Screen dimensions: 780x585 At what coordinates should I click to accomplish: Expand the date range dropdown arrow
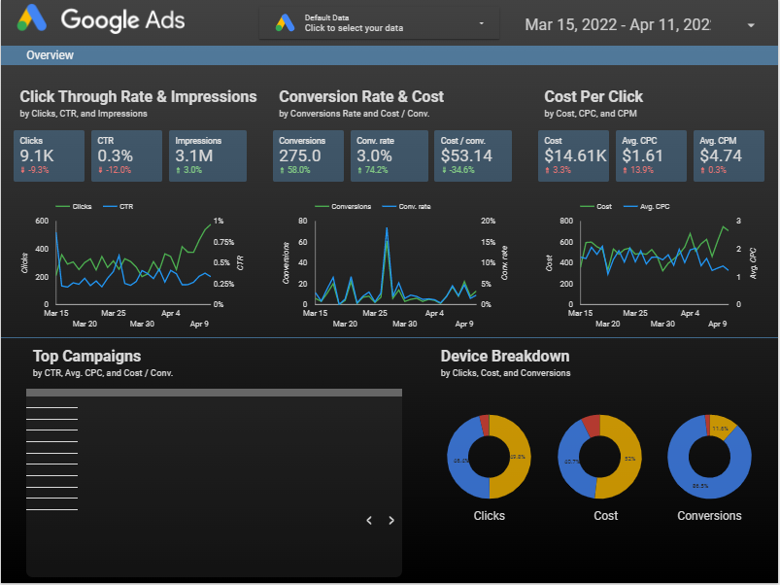(x=751, y=25)
